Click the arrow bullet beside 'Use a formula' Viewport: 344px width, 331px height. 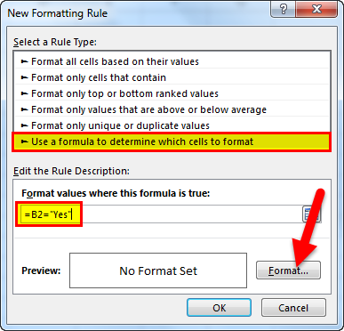(24, 141)
